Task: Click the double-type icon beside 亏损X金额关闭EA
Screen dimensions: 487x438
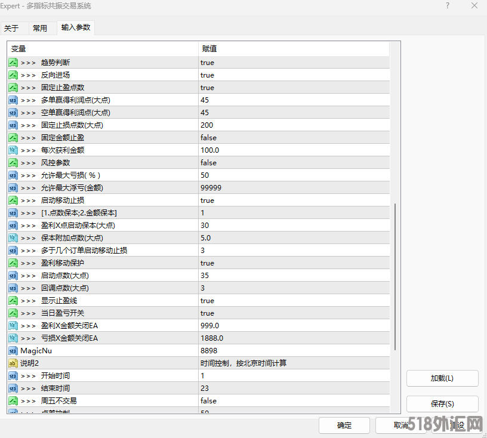Action: tap(13, 338)
